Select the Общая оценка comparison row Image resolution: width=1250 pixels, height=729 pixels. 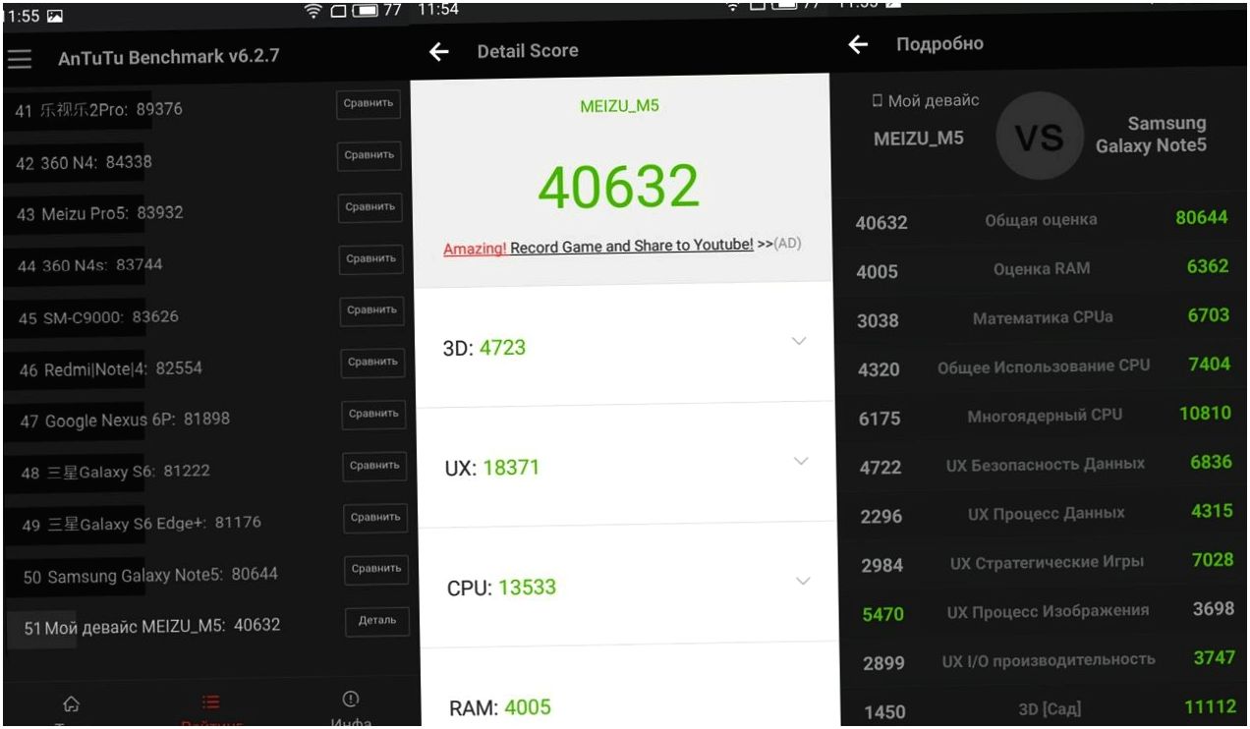pos(1042,220)
